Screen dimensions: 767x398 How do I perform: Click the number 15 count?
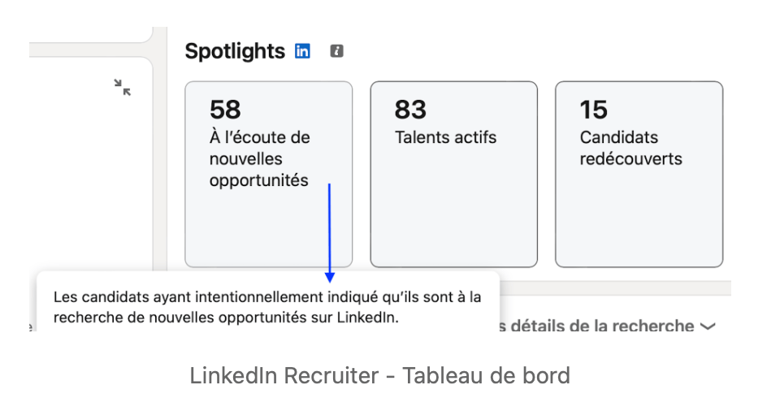pyautogui.click(x=593, y=110)
